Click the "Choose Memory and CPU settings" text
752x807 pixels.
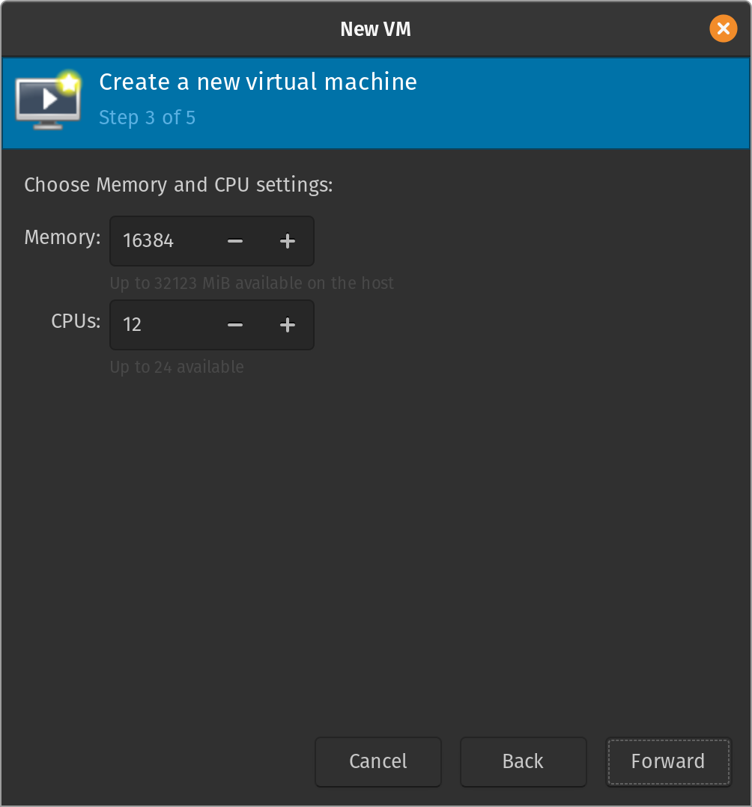coord(178,185)
